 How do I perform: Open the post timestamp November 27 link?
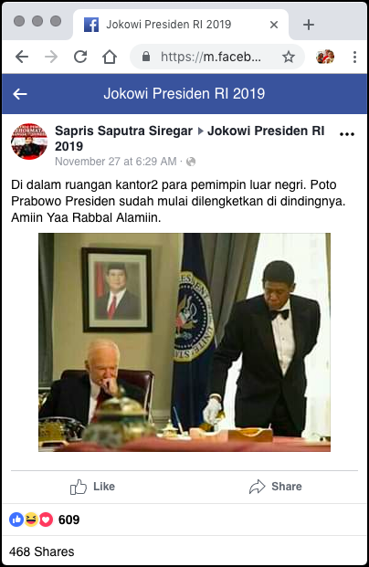point(116,162)
